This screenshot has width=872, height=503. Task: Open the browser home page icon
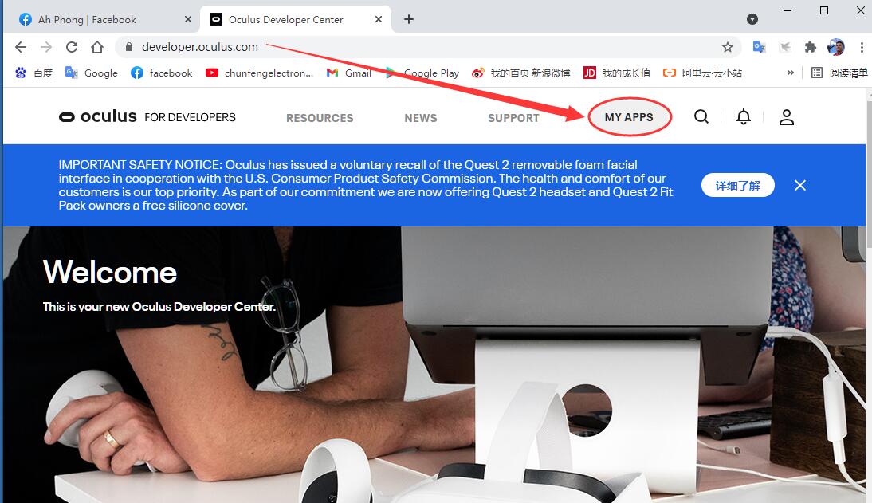[x=97, y=47]
